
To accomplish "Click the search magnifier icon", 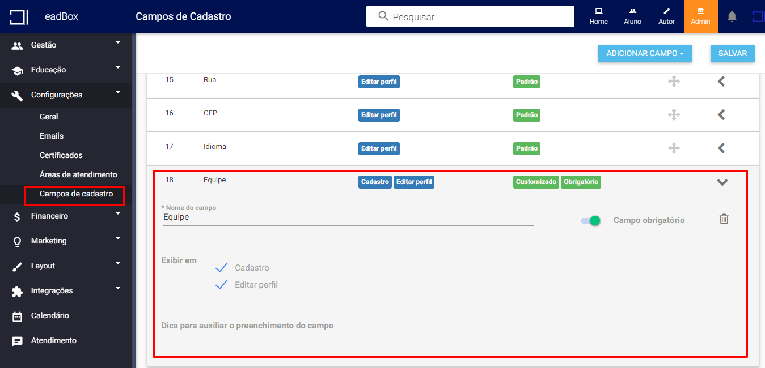I will pyautogui.click(x=383, y=16).
